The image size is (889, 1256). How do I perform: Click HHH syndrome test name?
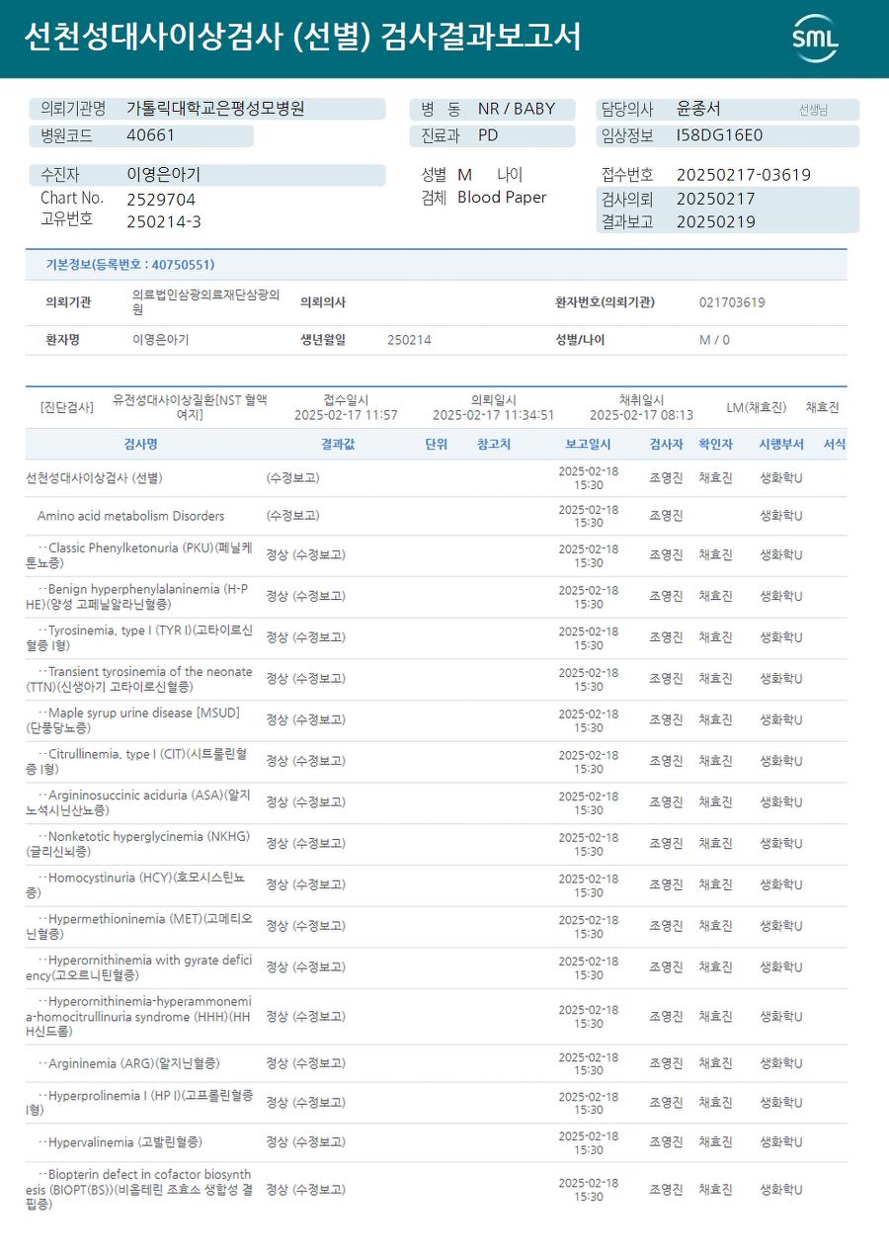139,1016
